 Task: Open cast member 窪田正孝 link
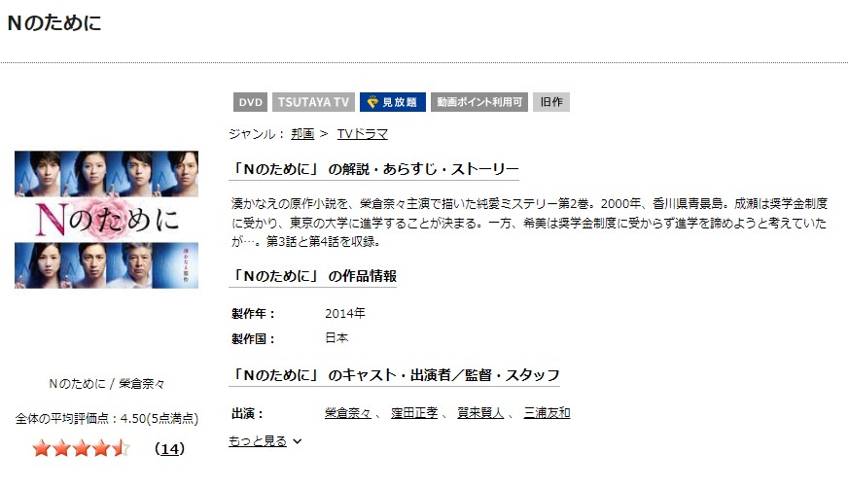pos(414,413)
